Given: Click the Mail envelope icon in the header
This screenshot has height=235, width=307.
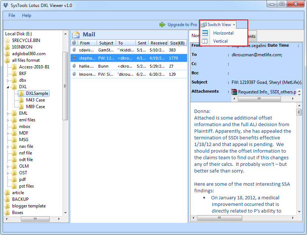Looking at the screenshot, I should click(x=76, y=35).
